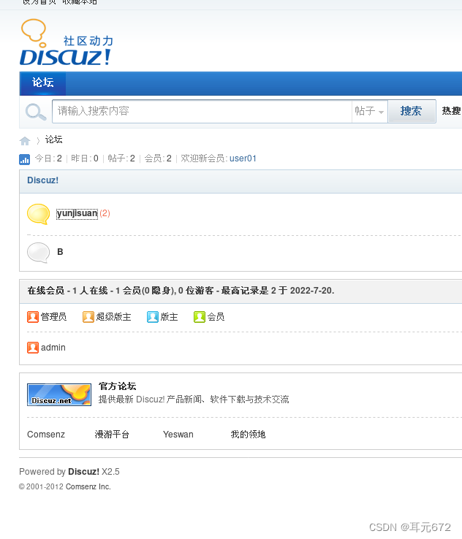
Task: Open the B forum link
Action: [60, 252]
